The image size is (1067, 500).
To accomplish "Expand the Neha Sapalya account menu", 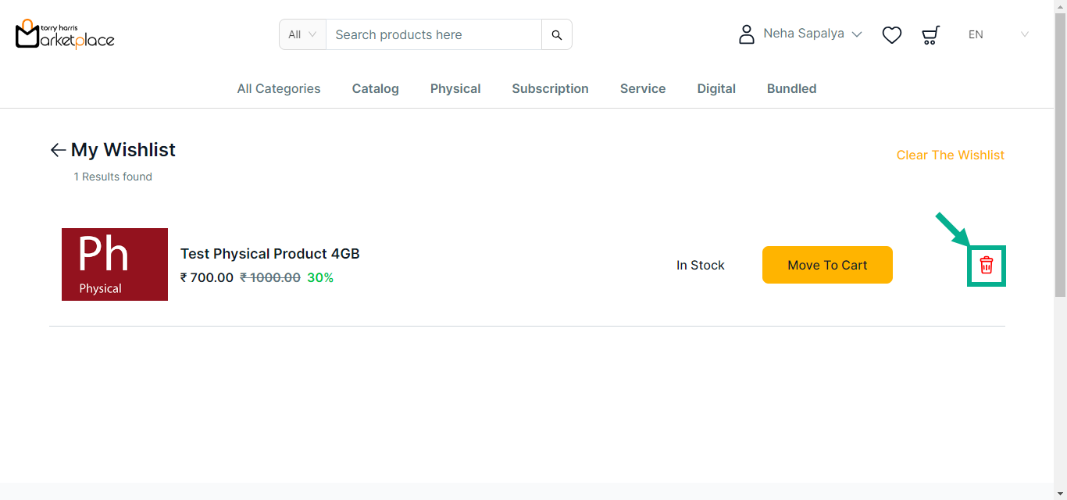I will pyautogui.click(x=812, y=34).
